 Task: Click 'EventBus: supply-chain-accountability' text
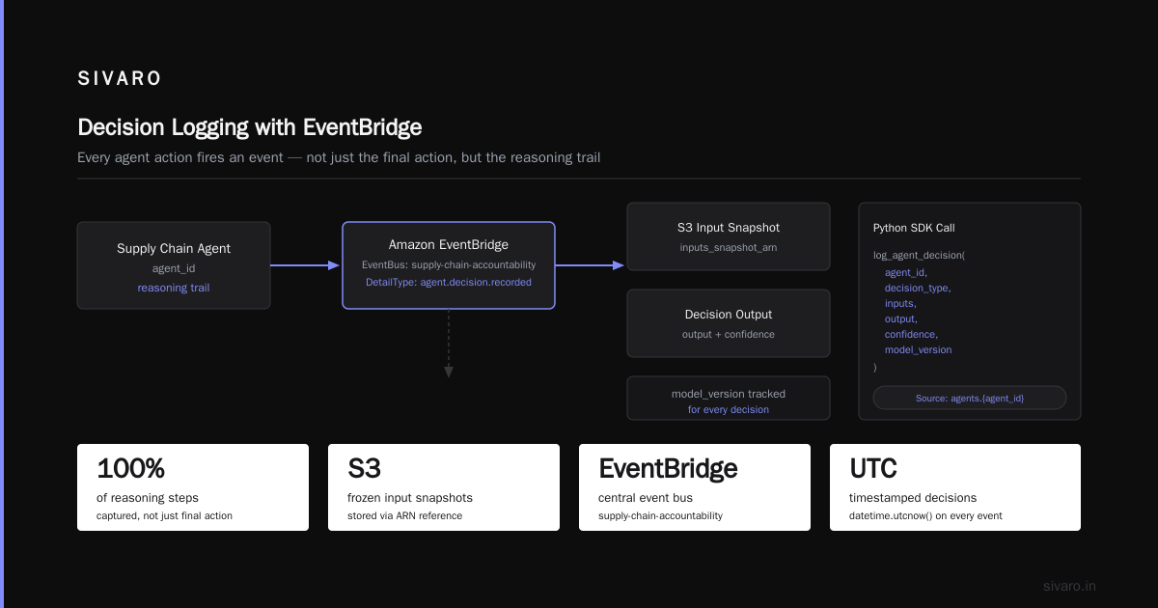pos(449,264)
